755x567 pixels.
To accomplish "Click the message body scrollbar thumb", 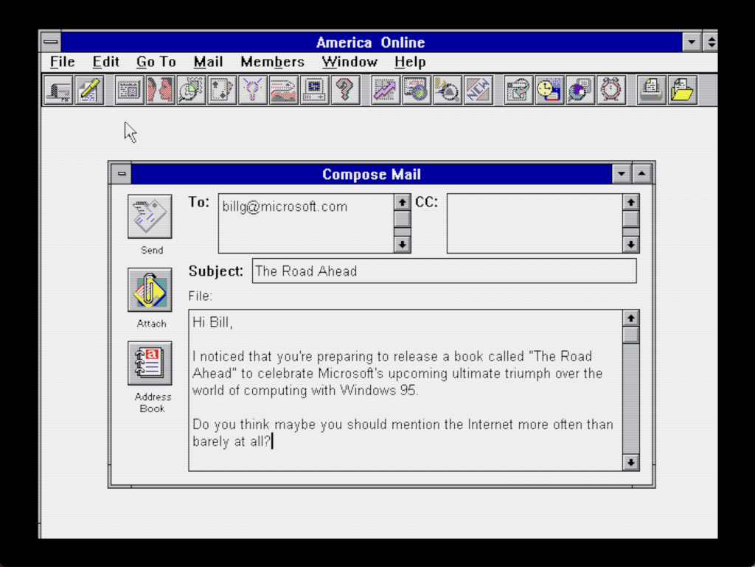I will (x=631, y=335).
